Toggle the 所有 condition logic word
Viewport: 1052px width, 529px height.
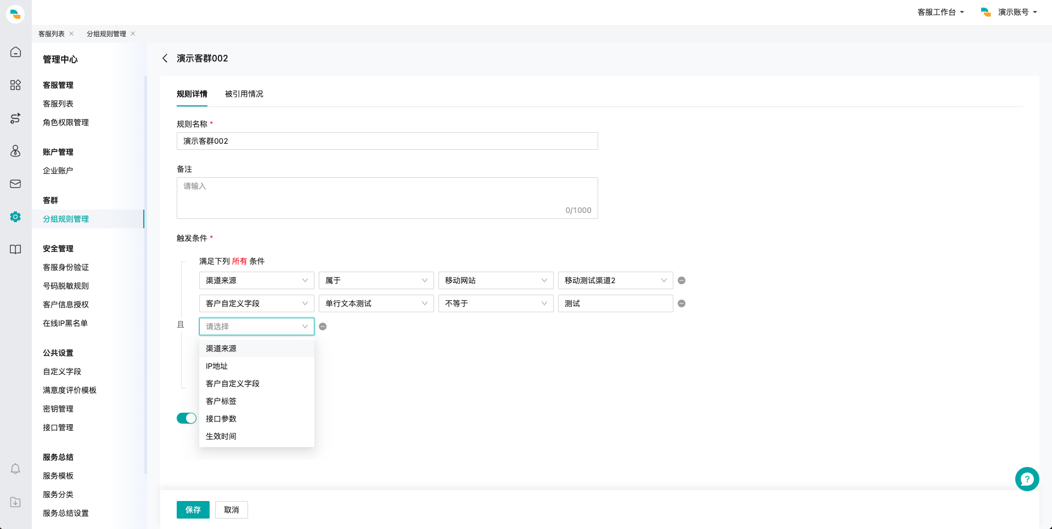click(240, 261)
